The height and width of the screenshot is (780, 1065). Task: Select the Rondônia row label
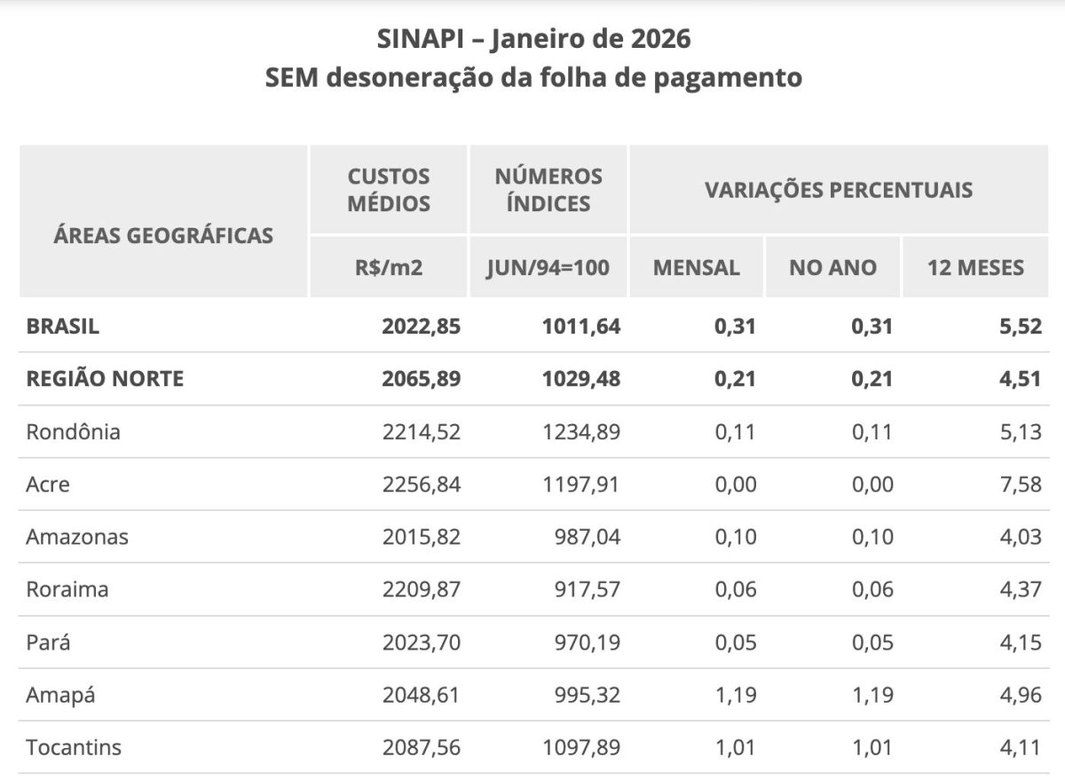[73, 432]
